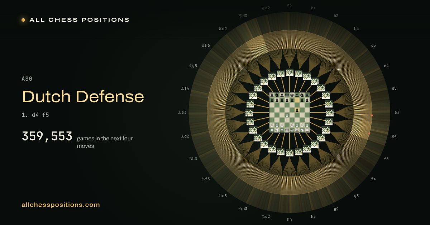The image size is (430, 225).
Task: Open the topmost mini board thumbnail
Action: pos(290,72)
